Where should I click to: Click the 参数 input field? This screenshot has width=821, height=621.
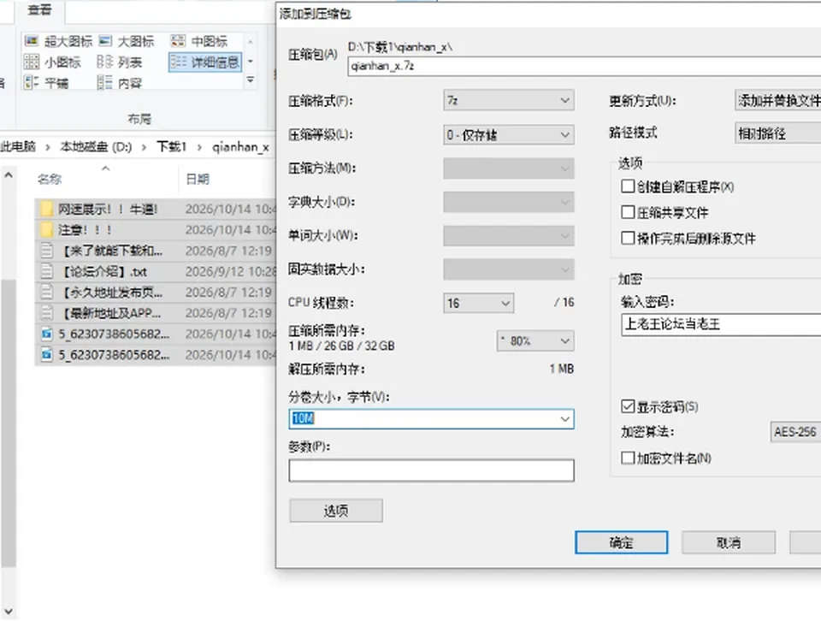click(431, 470)
